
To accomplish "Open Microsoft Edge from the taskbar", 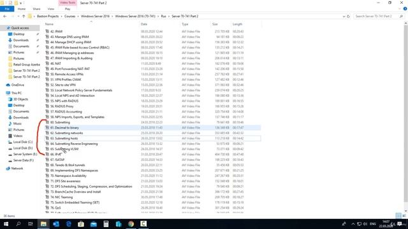I will tap(68, 224).
